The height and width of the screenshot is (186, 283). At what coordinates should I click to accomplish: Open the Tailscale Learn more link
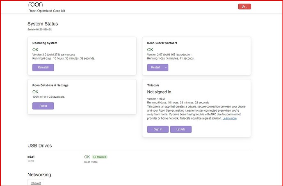(x=229, y=118)
